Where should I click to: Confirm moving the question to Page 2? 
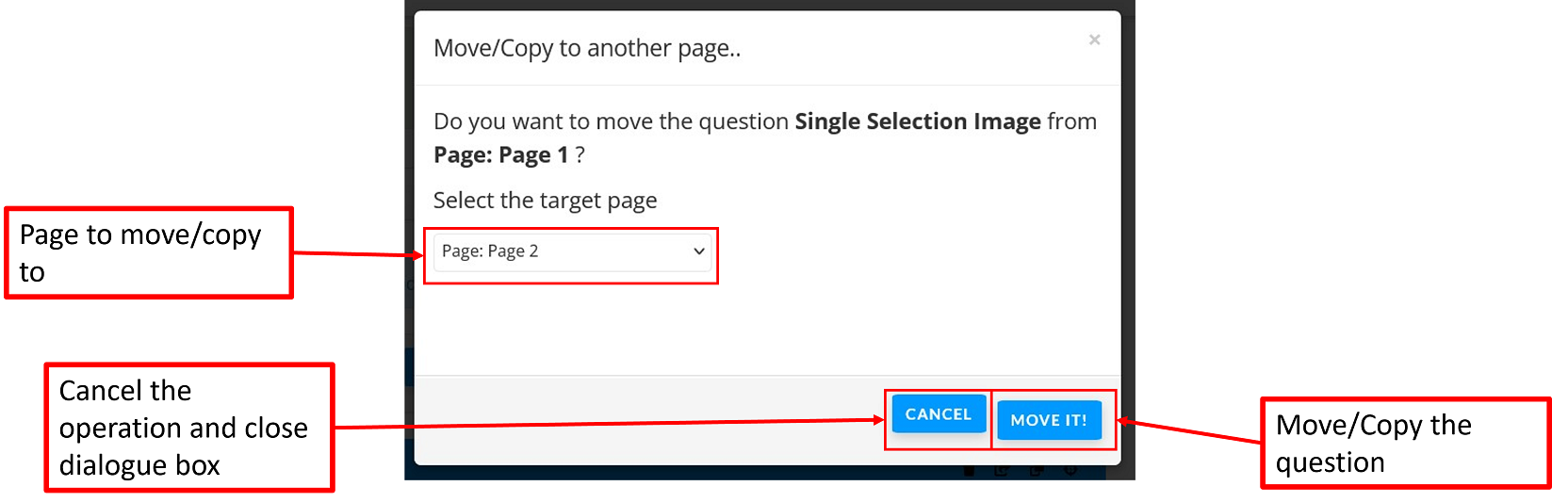tap(1048, 420)
